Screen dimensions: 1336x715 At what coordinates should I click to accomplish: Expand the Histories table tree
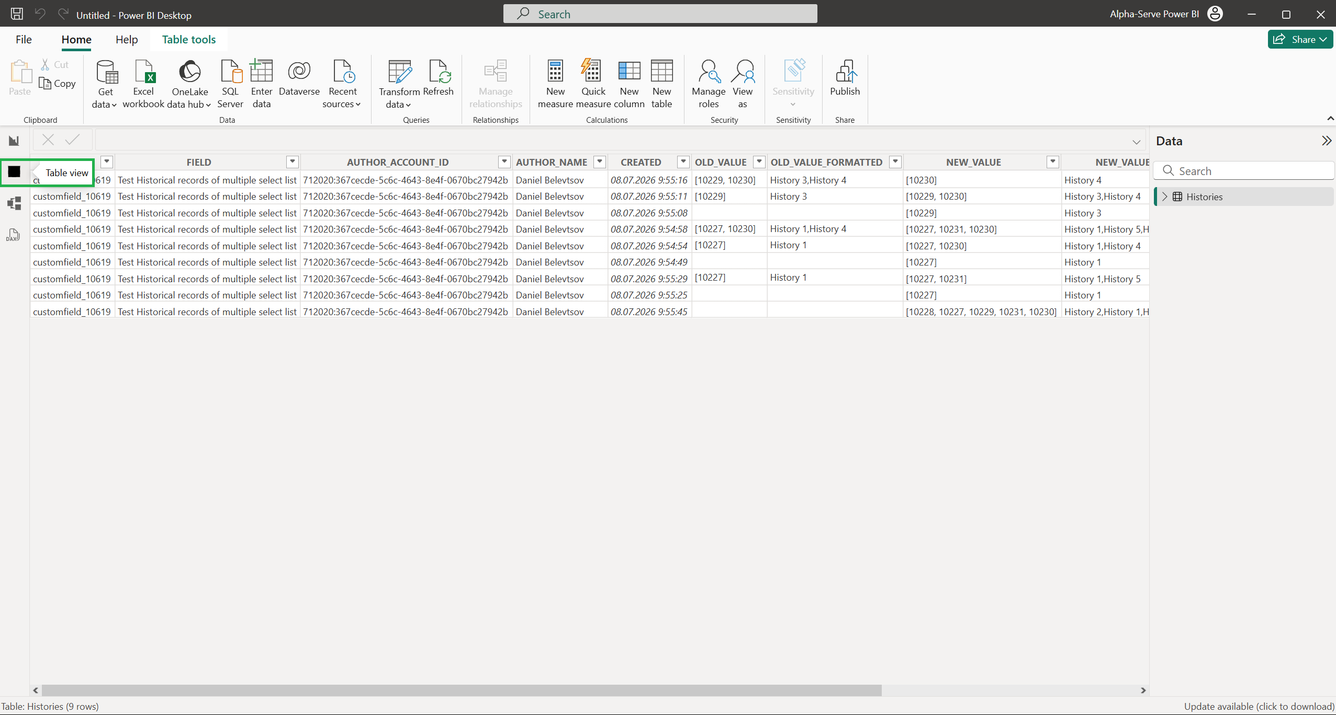[1165, 197]
